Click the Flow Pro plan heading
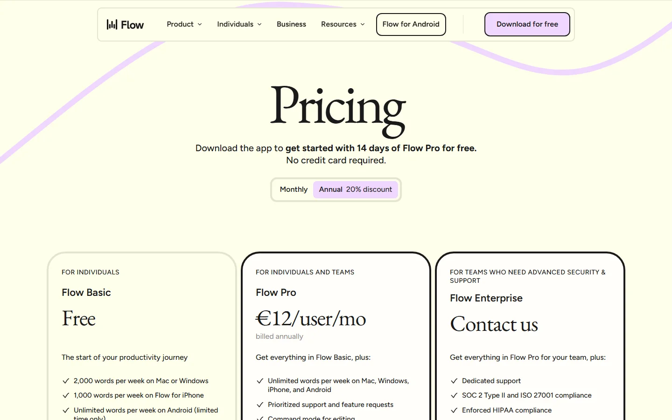This screenshot has width=672, height=420. [276, 293]
